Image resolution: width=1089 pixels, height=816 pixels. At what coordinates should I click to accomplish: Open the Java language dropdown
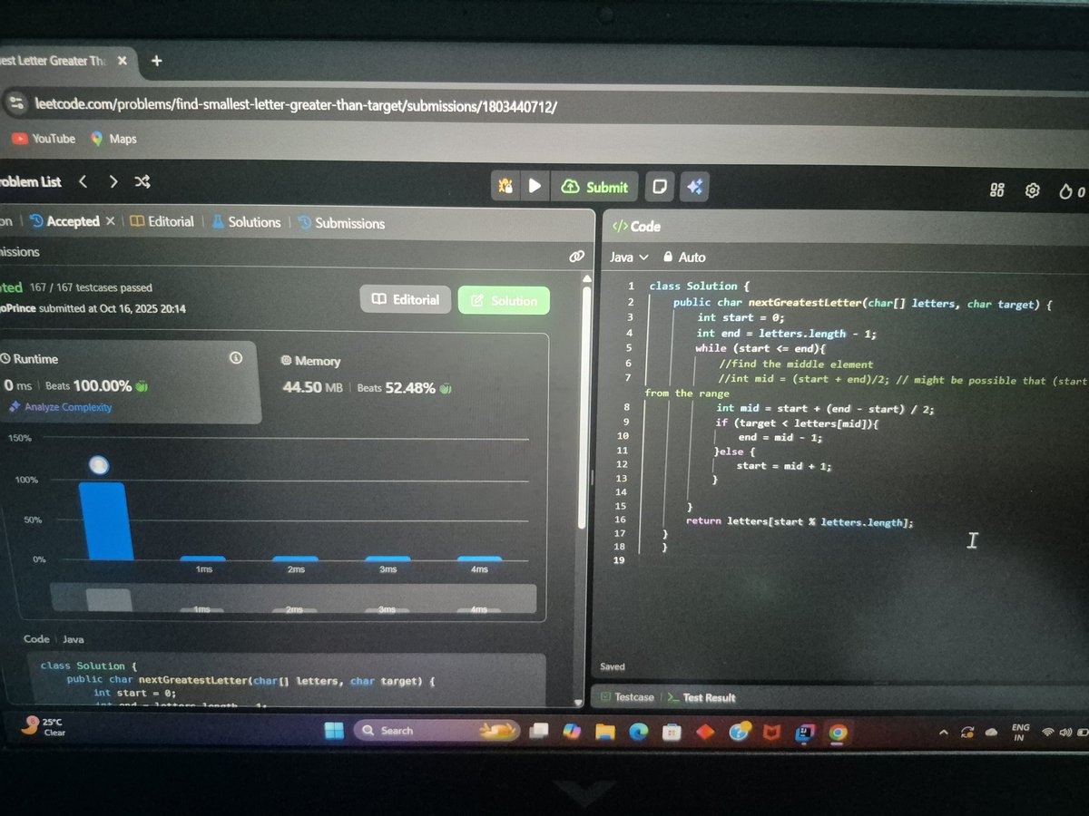[629, 257]
